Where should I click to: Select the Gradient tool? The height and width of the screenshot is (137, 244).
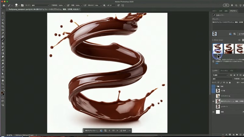(3, 54)
